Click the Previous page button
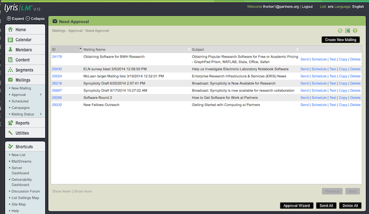 coord(332,191)
